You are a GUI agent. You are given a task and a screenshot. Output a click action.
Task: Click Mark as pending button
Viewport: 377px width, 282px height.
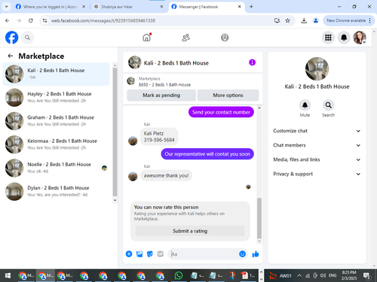tap(161, 96)
